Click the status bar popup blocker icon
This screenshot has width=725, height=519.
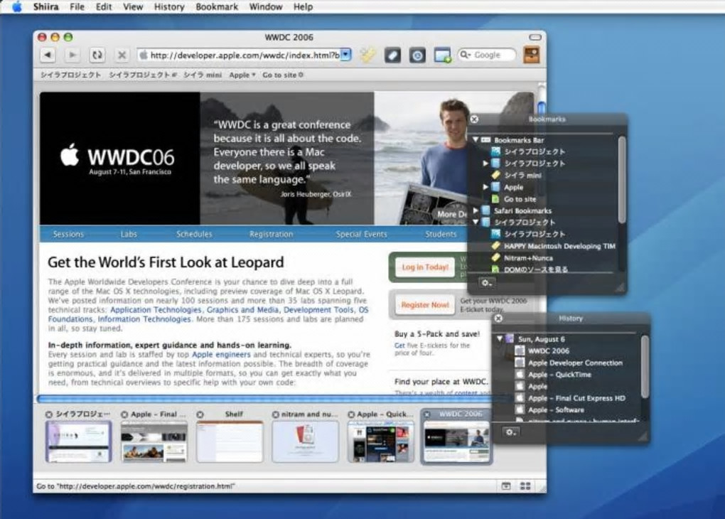[x=506, y=486]
